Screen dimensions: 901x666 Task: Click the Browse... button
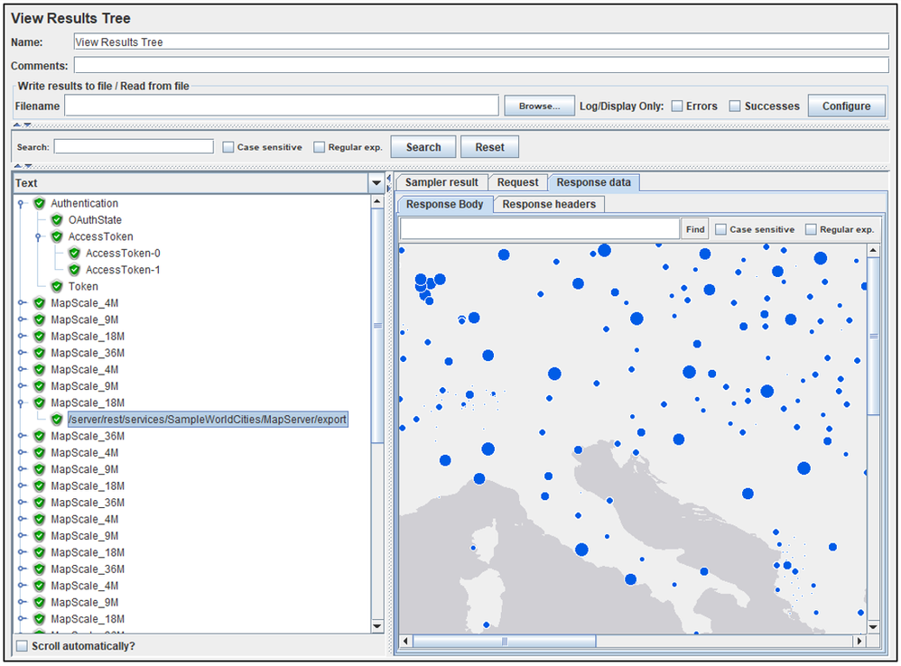(539, 106)
